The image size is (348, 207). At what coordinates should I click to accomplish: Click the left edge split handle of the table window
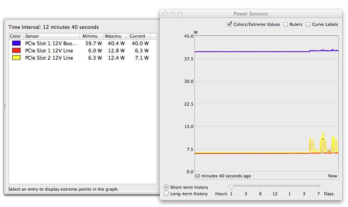[5, 106]
